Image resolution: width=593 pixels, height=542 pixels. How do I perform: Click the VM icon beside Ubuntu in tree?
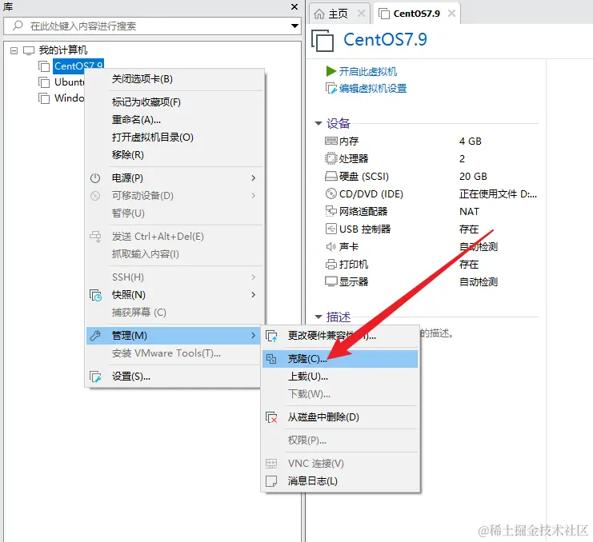pyautogui.click(x=44, y=82)
